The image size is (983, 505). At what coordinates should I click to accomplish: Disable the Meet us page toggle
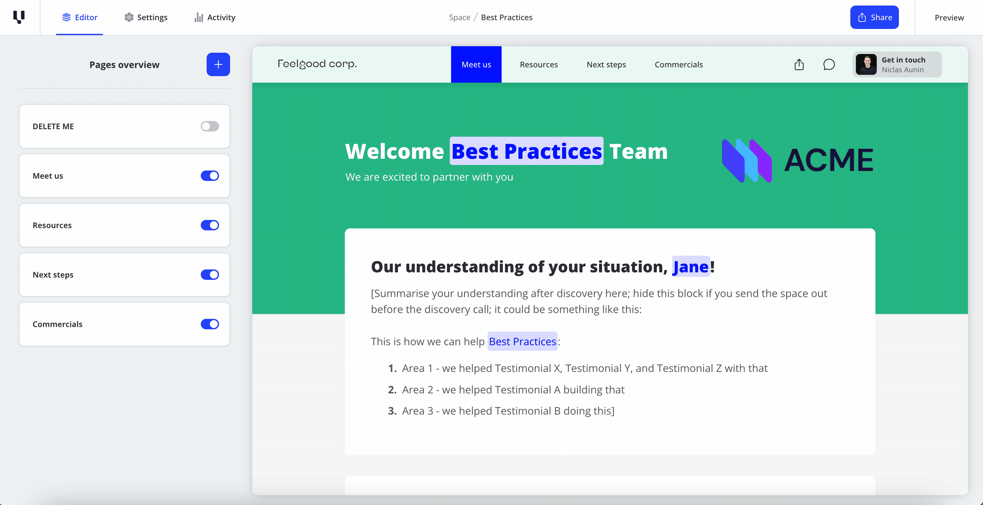point(210,176)
